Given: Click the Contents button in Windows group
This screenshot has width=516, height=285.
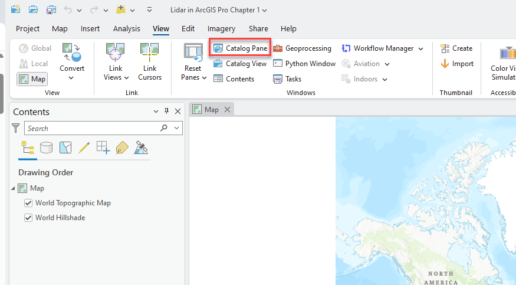Looking at the screenshot, I should (x=234, y=79).
